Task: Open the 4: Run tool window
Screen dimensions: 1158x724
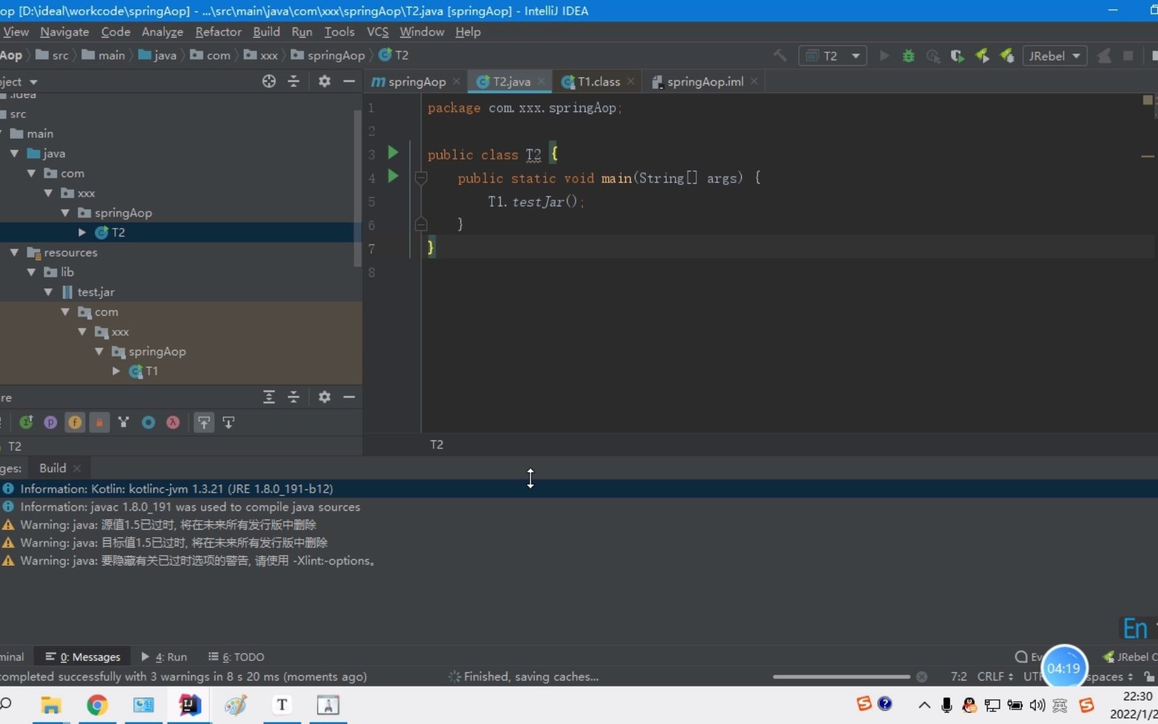Action: click(x=164, y=657)
